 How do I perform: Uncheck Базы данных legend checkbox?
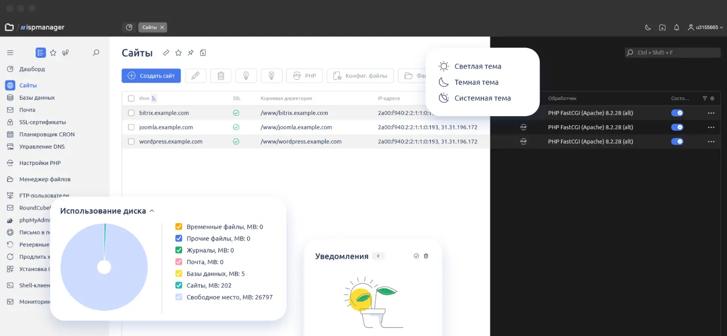point(179,273)
